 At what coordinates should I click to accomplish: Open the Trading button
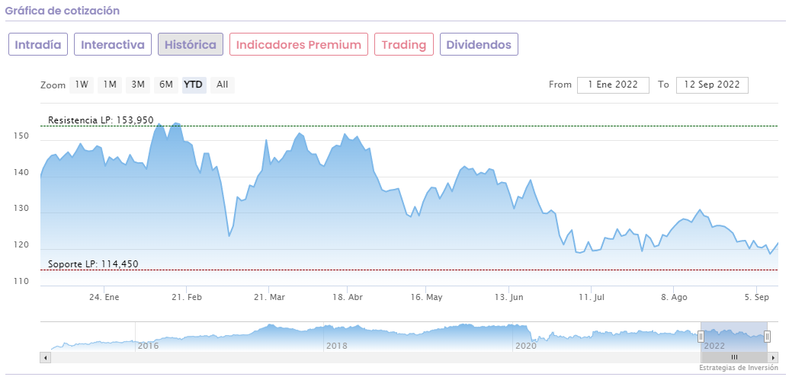[x=404, y=44]
